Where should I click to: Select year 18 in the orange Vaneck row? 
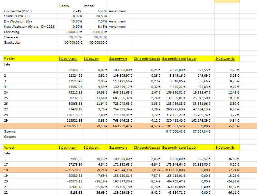[6, 170]
